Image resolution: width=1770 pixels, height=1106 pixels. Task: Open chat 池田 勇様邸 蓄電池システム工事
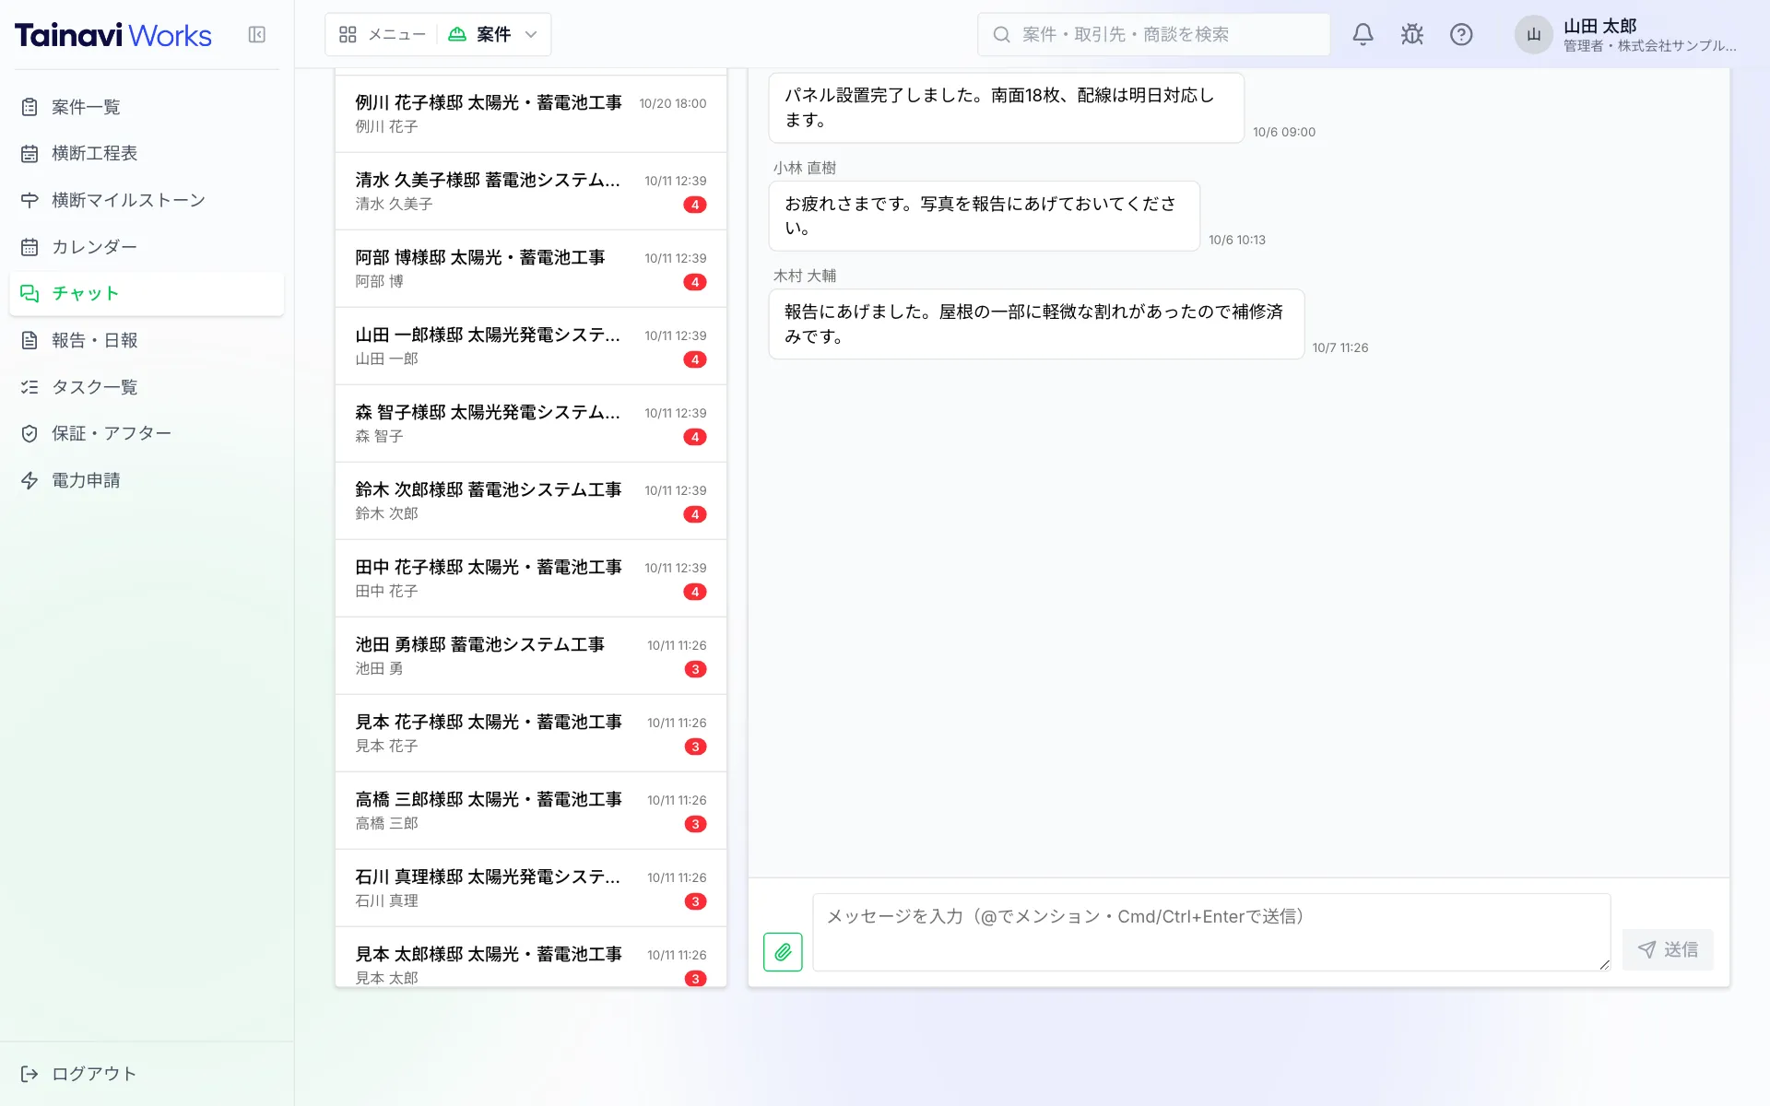pyautogui.click(x=531, y=655)
